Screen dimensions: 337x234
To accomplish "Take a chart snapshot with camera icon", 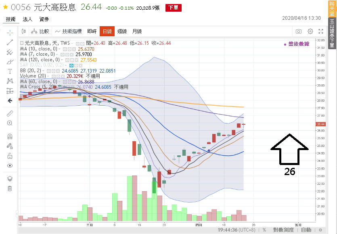I will pyautogui.click(x=299, y=31).
